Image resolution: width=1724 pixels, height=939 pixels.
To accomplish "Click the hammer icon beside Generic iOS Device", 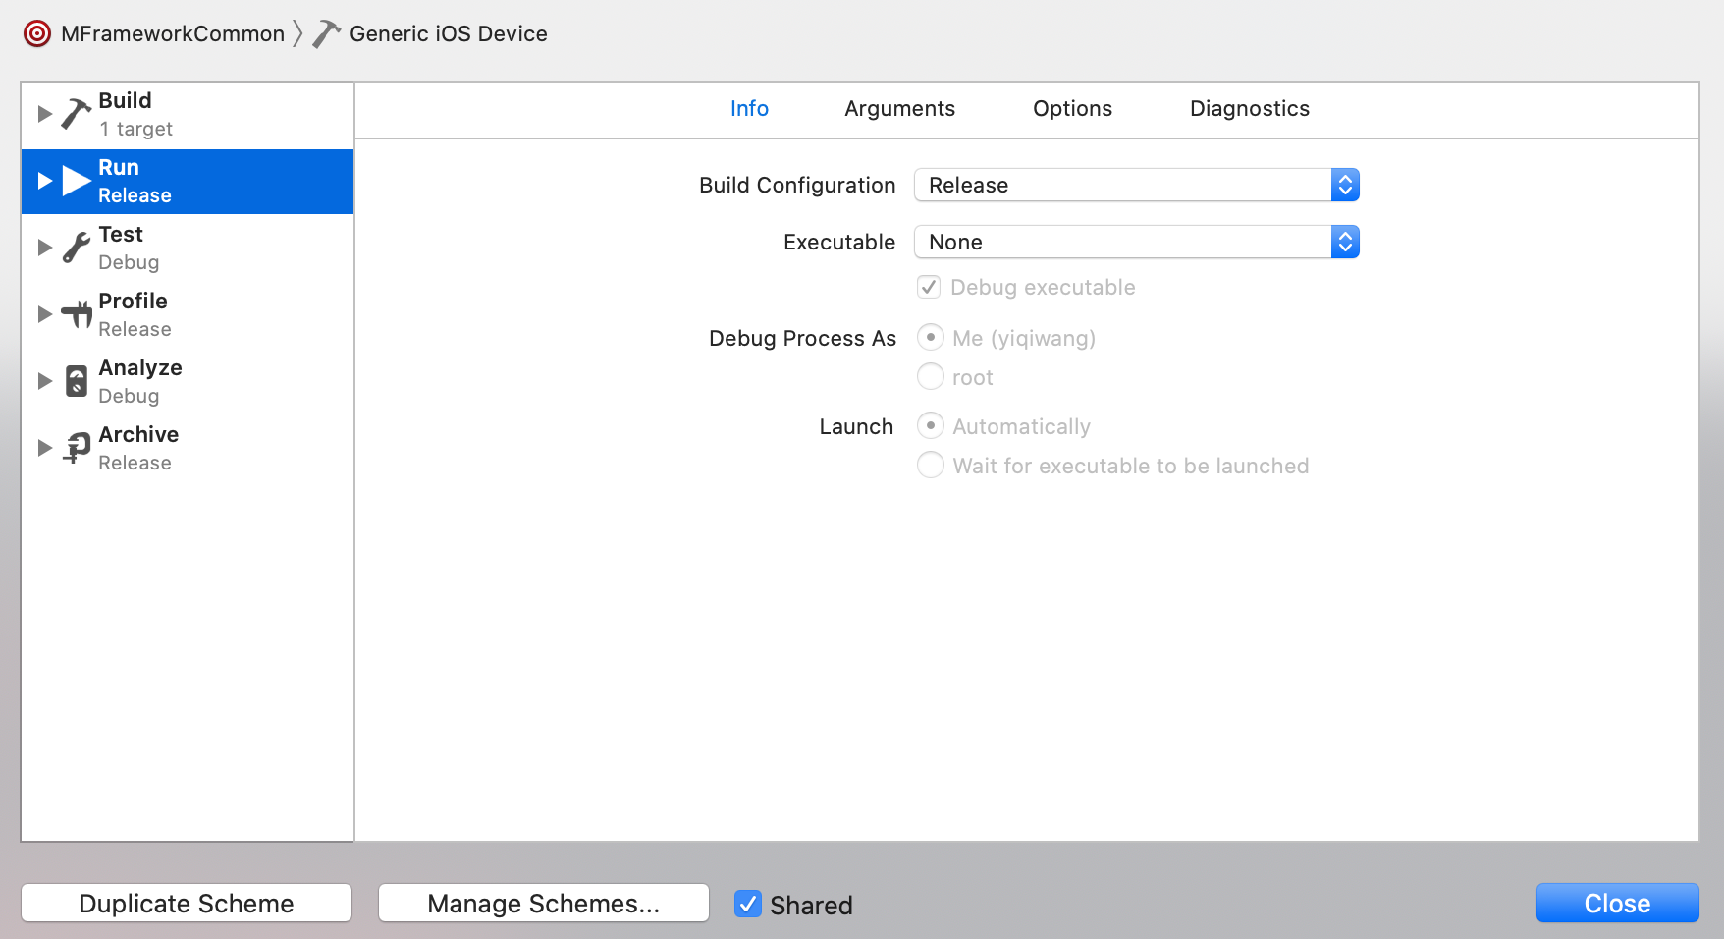I will pyautogui.click(x=326, y=33).
